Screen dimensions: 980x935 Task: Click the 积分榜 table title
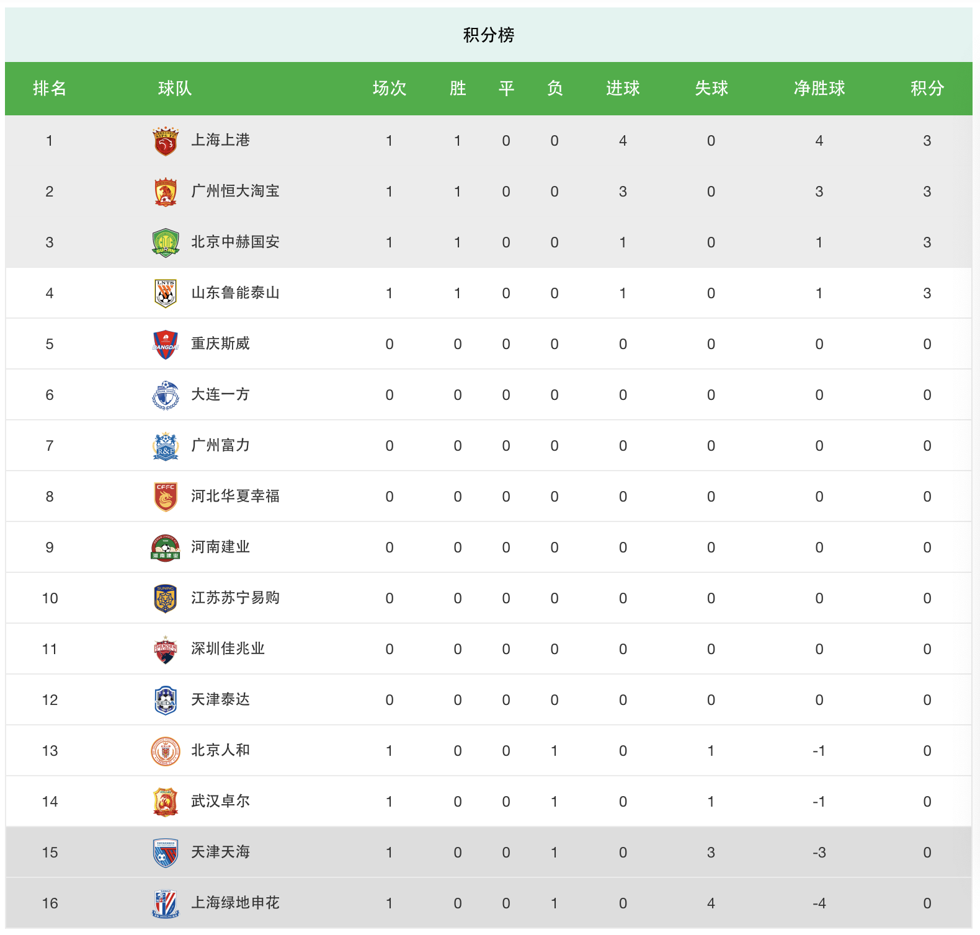(489, 35)
